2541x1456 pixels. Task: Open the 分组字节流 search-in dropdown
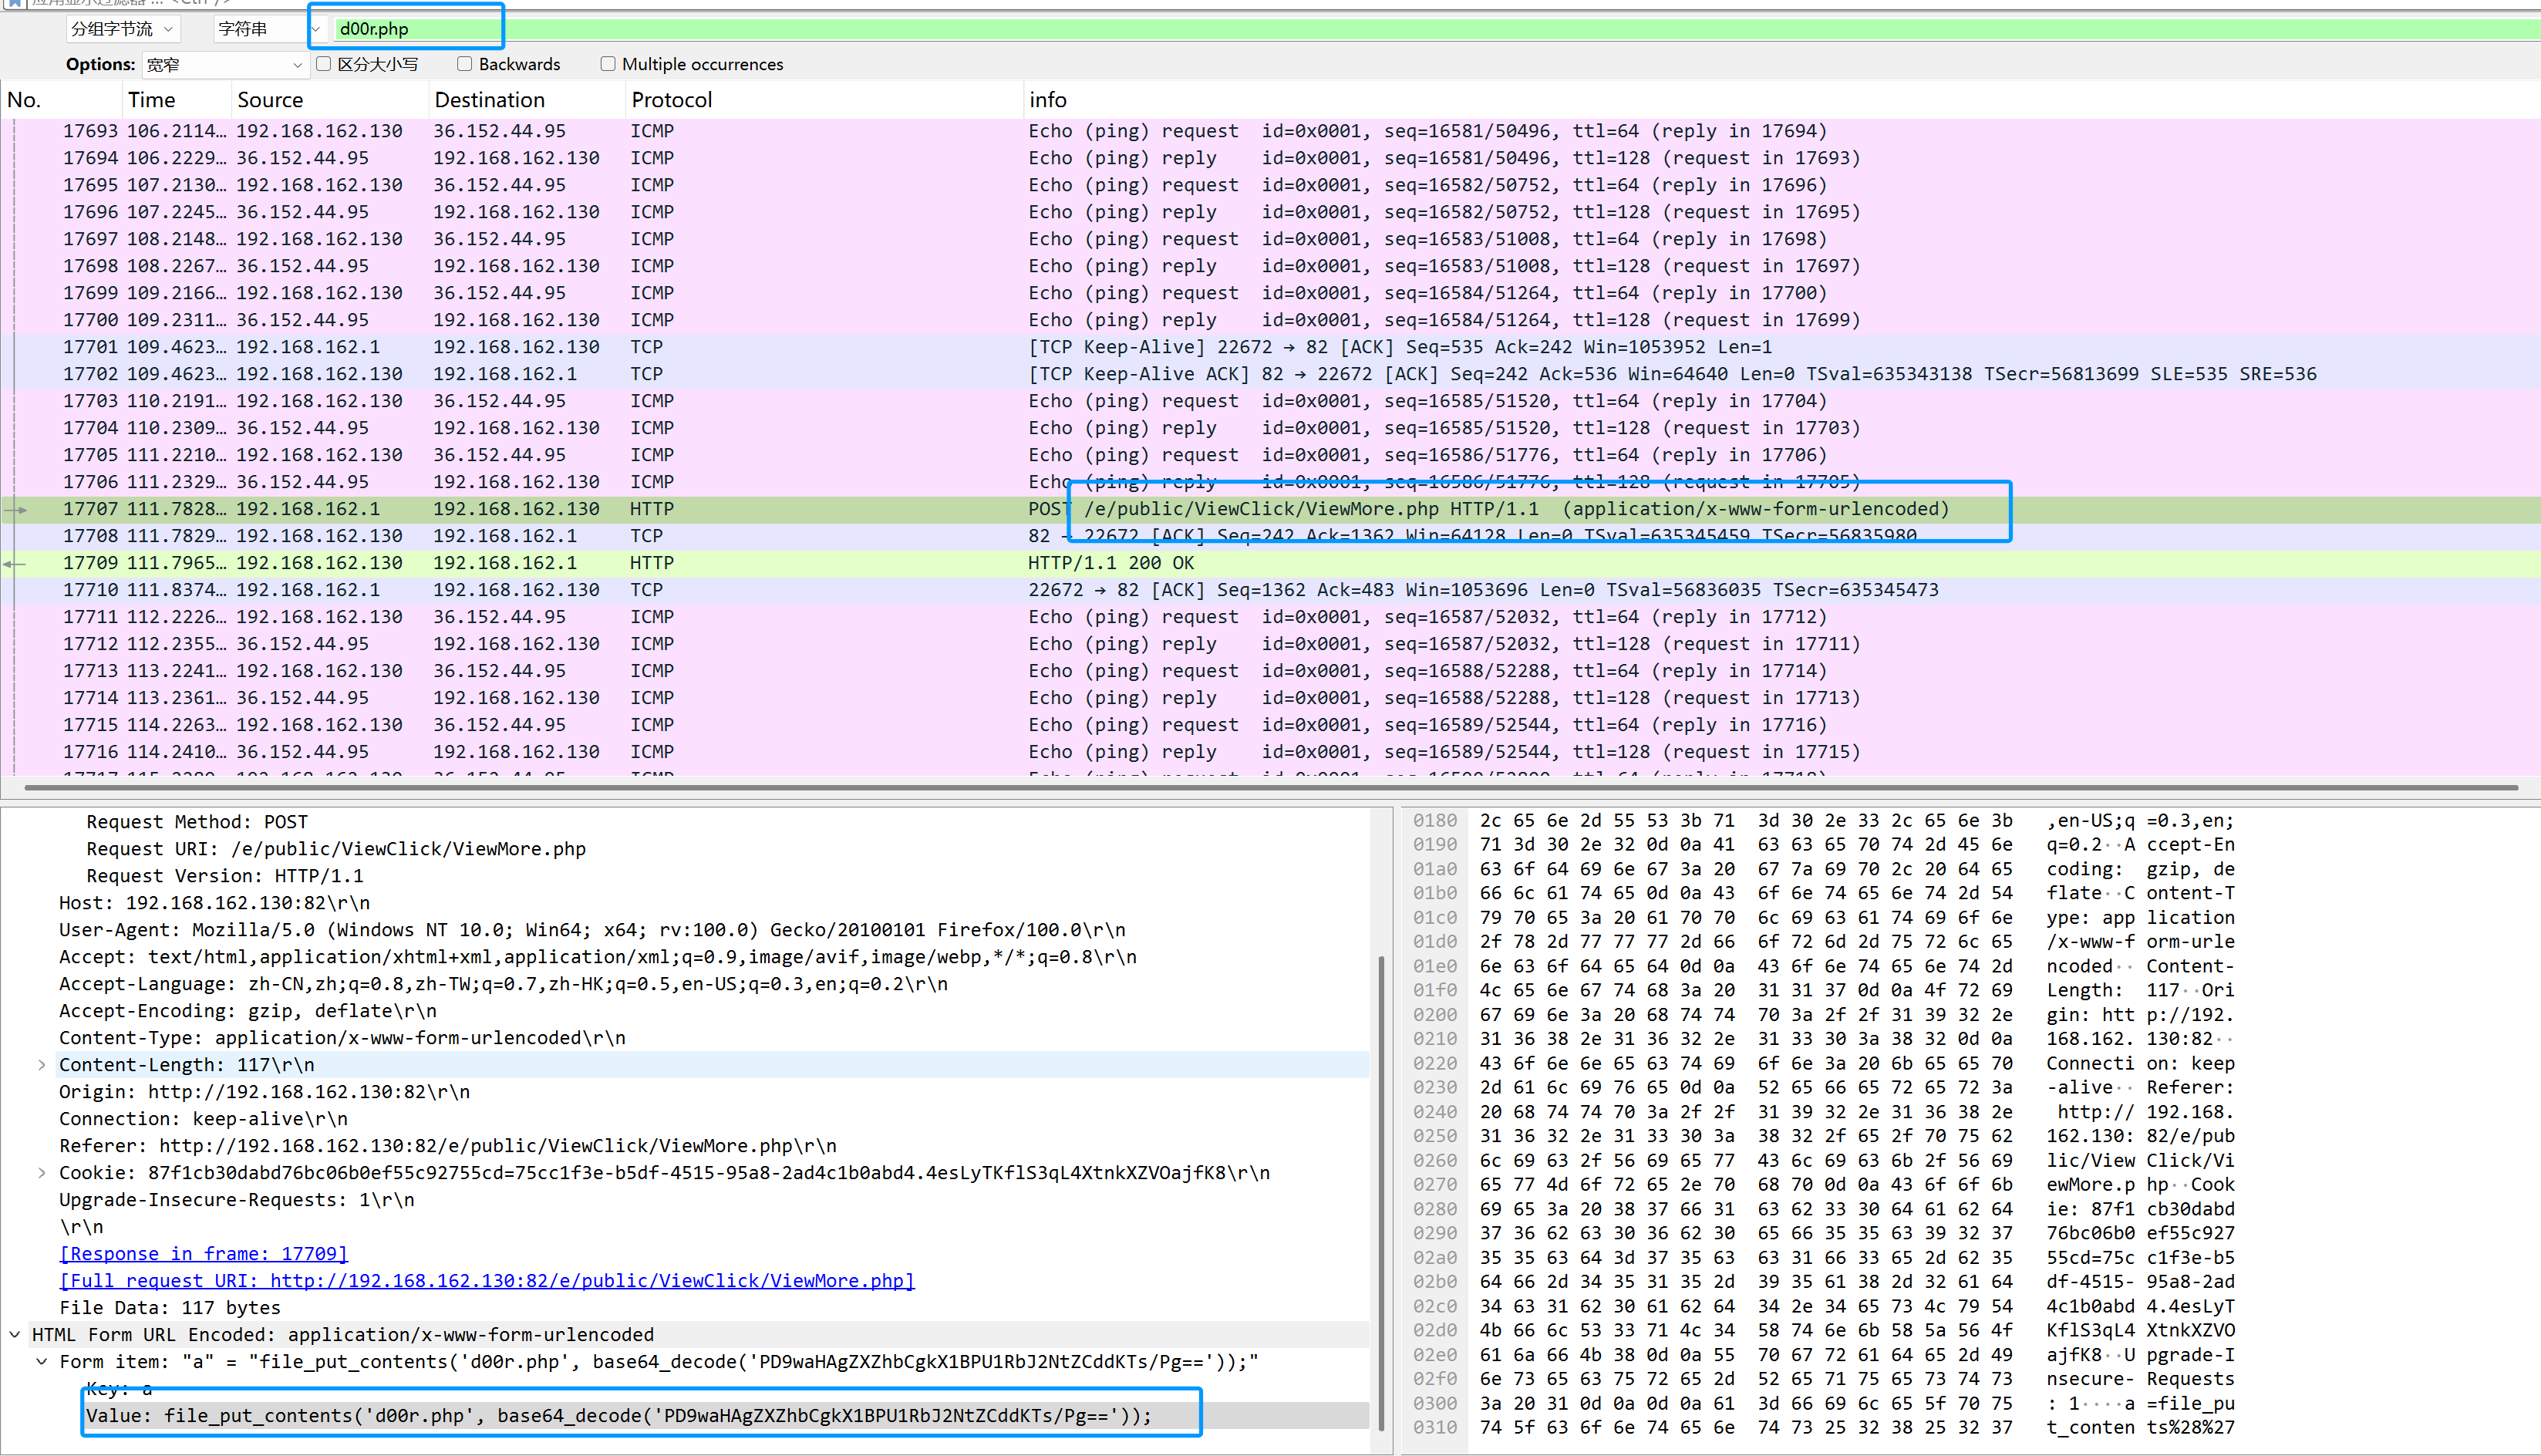pyautogui.click(x=123, y=29)
